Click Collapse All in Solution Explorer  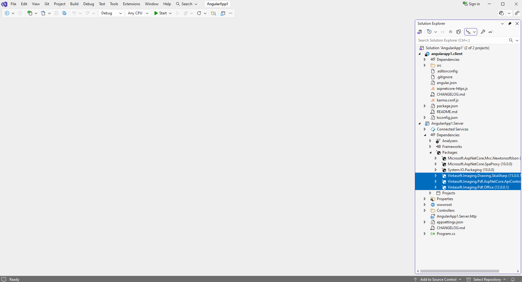[451, 32]
